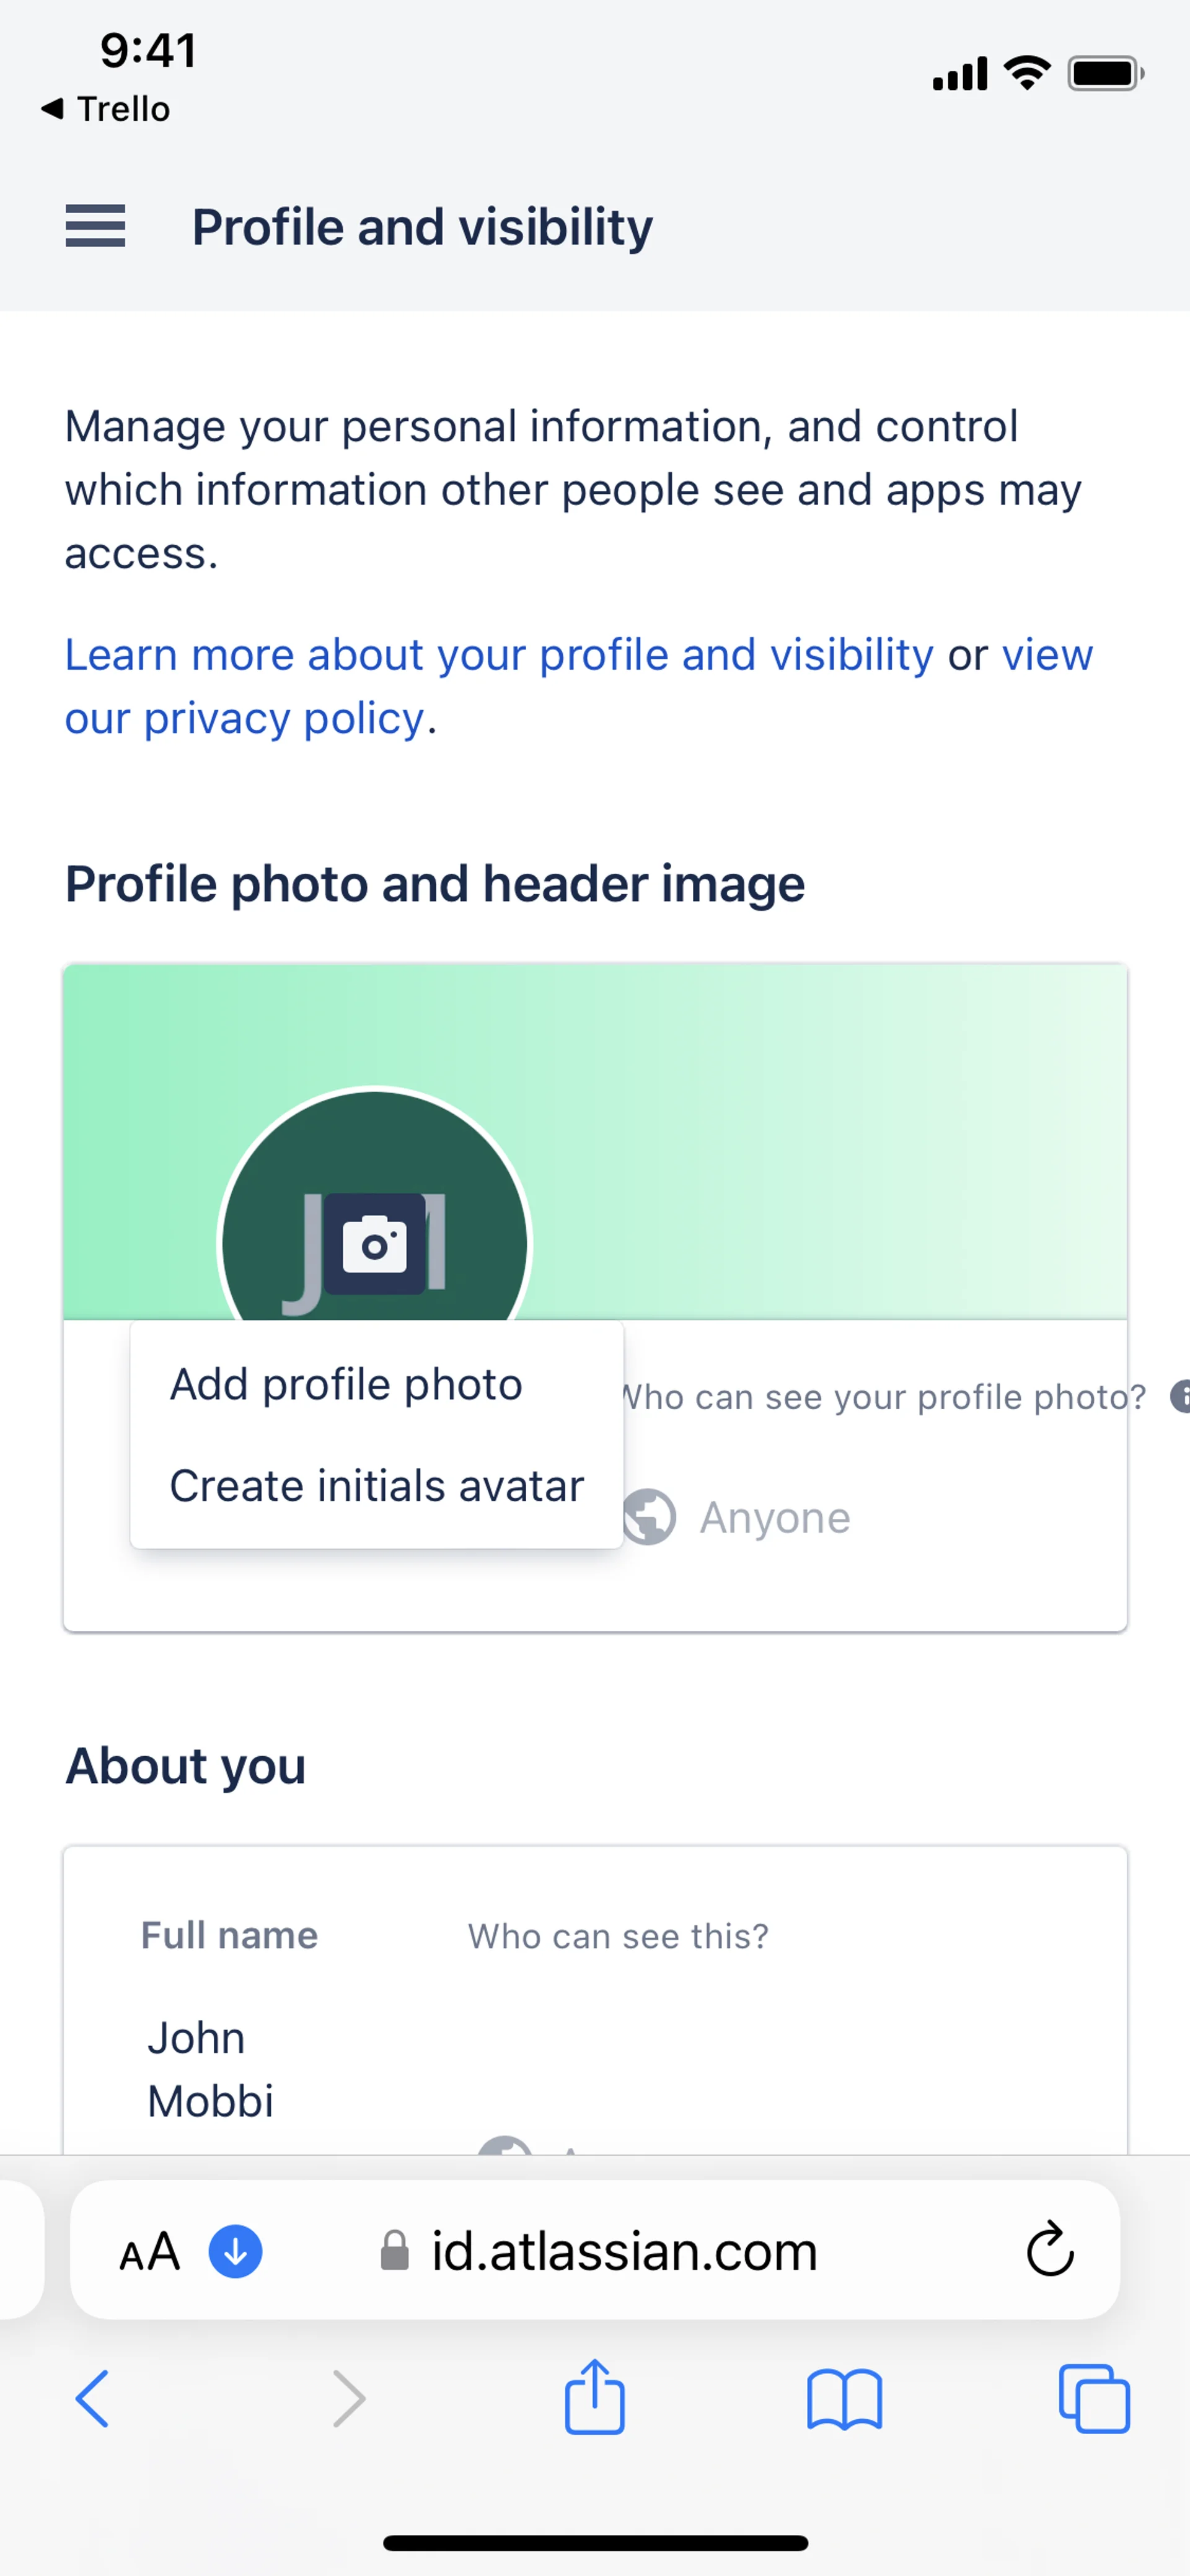The width and height of the screenshot is (1190, 2576).
Task: Go back with Safari back arrow
Action: point(93,2398)
